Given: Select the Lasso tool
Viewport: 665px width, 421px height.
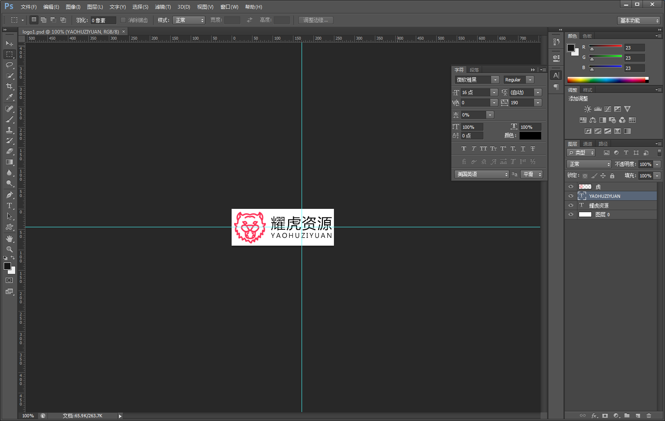Looking at the screenshot, I should [9, 65].
